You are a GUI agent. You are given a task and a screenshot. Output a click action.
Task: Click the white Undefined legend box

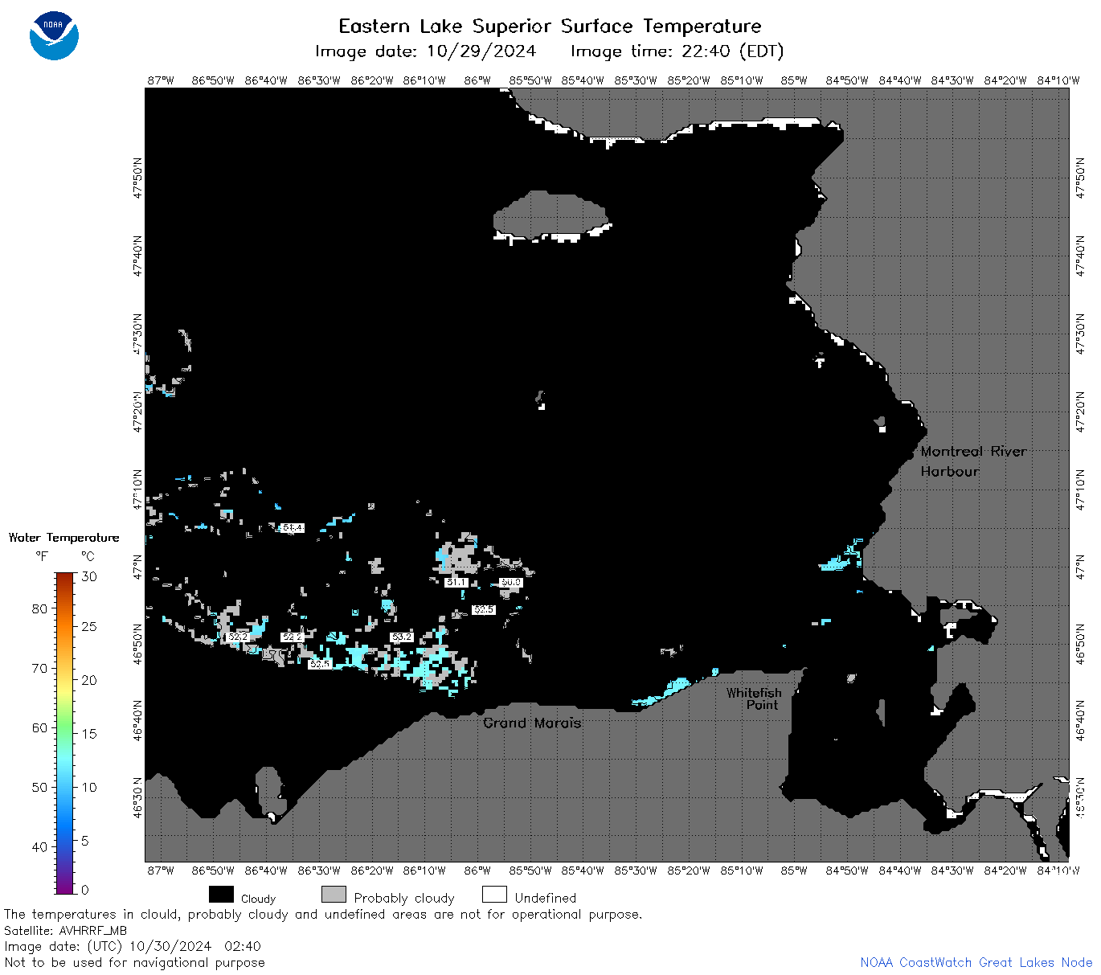tap(494, 895)
